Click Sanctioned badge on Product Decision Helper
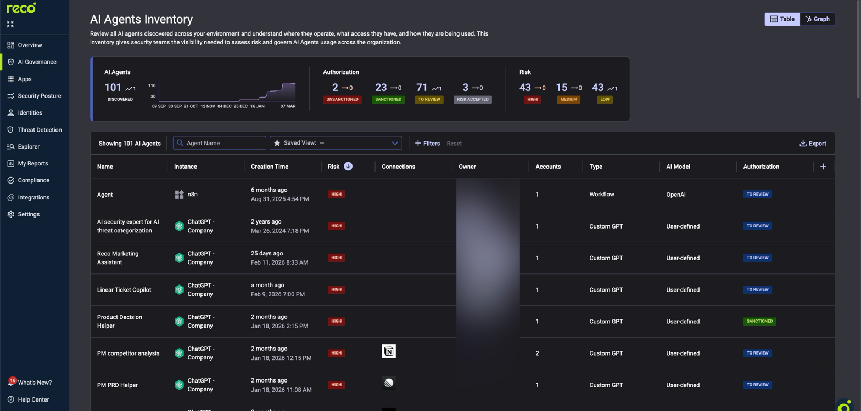This screenshot has width=861, height=411. (759, 321)
